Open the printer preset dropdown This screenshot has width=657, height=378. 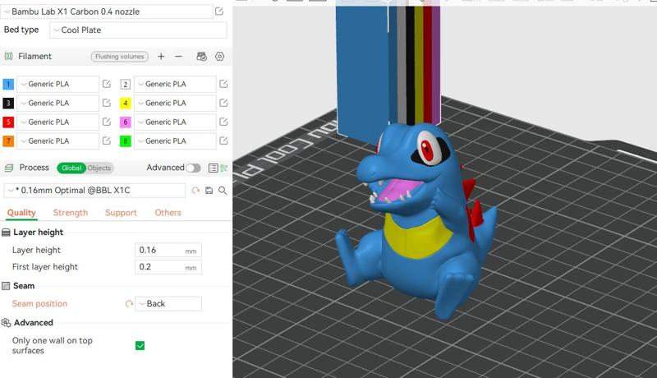click(107, 12)
